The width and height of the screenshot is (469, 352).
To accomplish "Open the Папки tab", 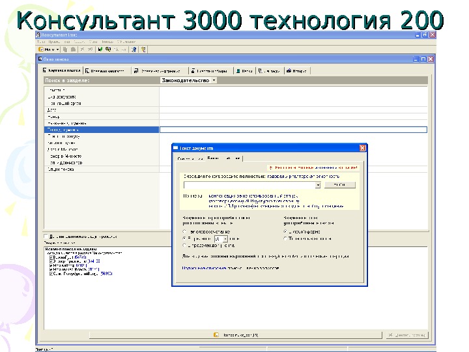I will [244, 71].
